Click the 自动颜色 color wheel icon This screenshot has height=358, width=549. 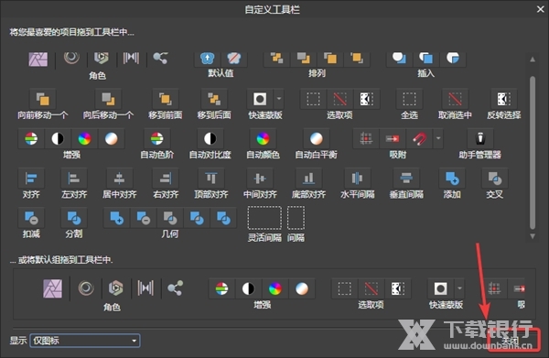pos(263,139)
